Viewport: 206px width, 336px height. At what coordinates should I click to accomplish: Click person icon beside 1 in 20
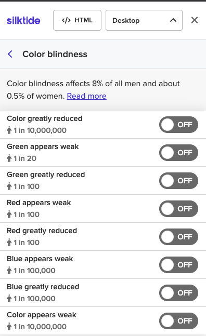(9, 158)
